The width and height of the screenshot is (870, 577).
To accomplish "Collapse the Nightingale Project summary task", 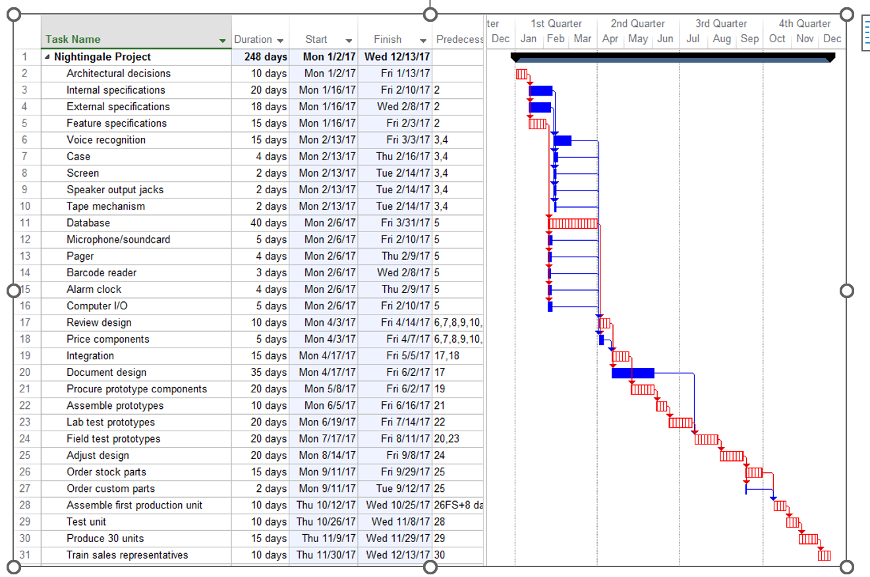I will click(x=47, y=57).
